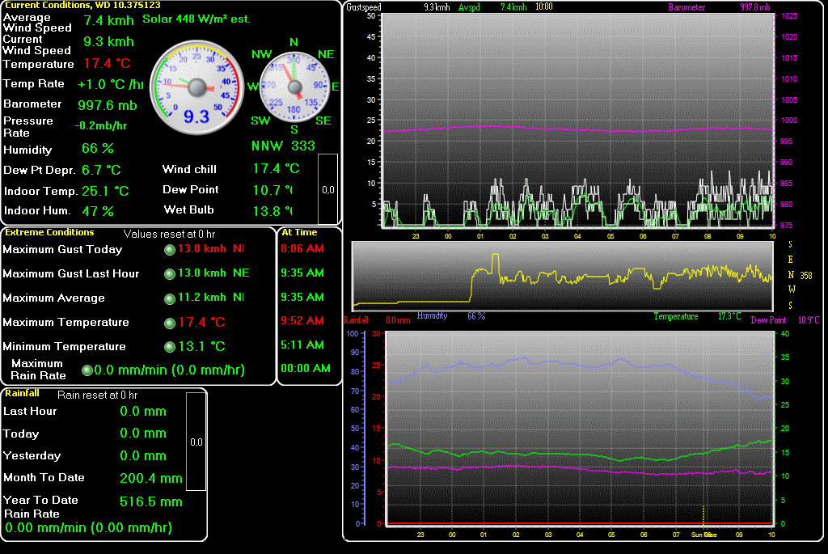Click the Wind chill value 17.4 °C
The height and width of the screenshot is (554, 828).
[276, 169]
